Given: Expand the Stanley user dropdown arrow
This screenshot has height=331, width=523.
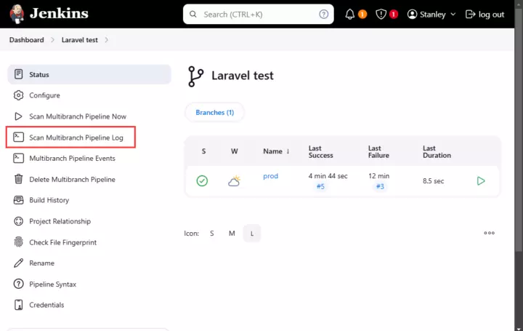Looking at the screenshot, I should (x=453, y=15).
